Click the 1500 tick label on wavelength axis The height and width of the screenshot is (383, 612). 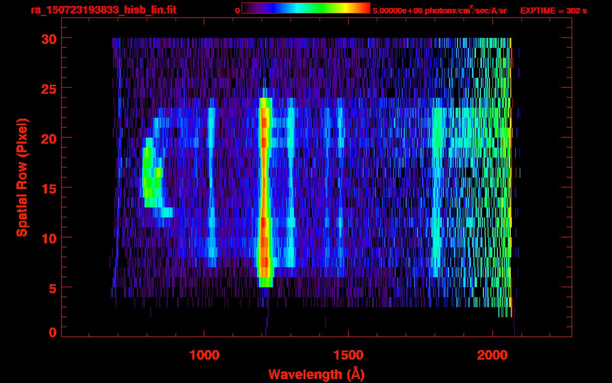(348, 355)
